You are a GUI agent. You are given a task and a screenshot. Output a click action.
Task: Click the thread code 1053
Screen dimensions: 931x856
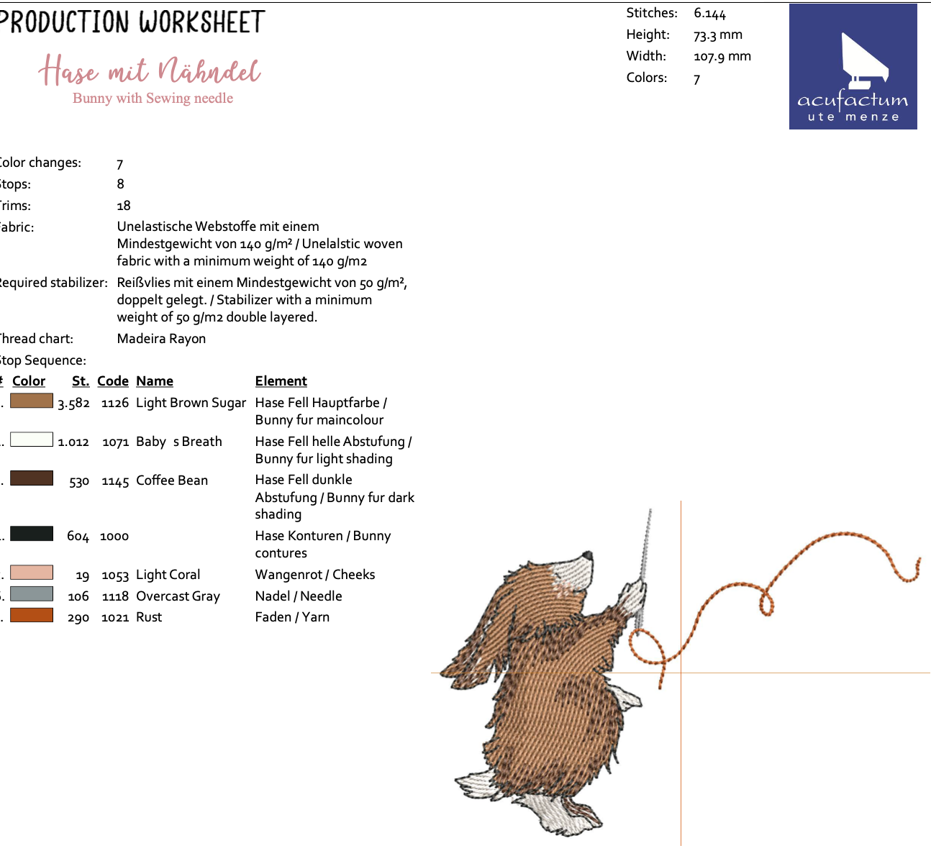click(x=115, y=575)
